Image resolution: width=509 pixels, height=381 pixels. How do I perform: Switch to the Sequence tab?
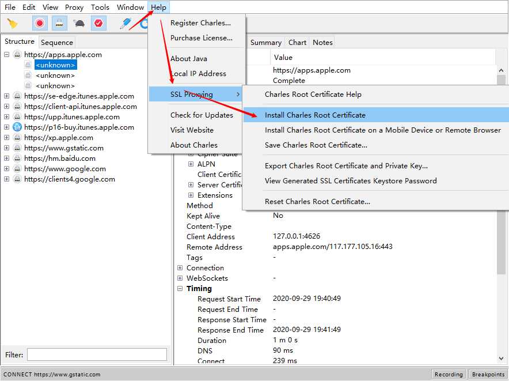tap(57, 42)
